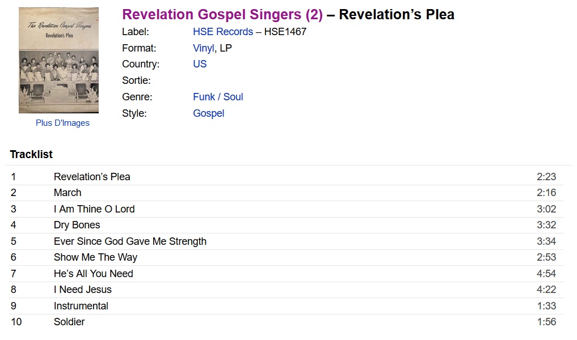Open the Gospel style link
Screen dimensions: 577x340
click(209, 113)
